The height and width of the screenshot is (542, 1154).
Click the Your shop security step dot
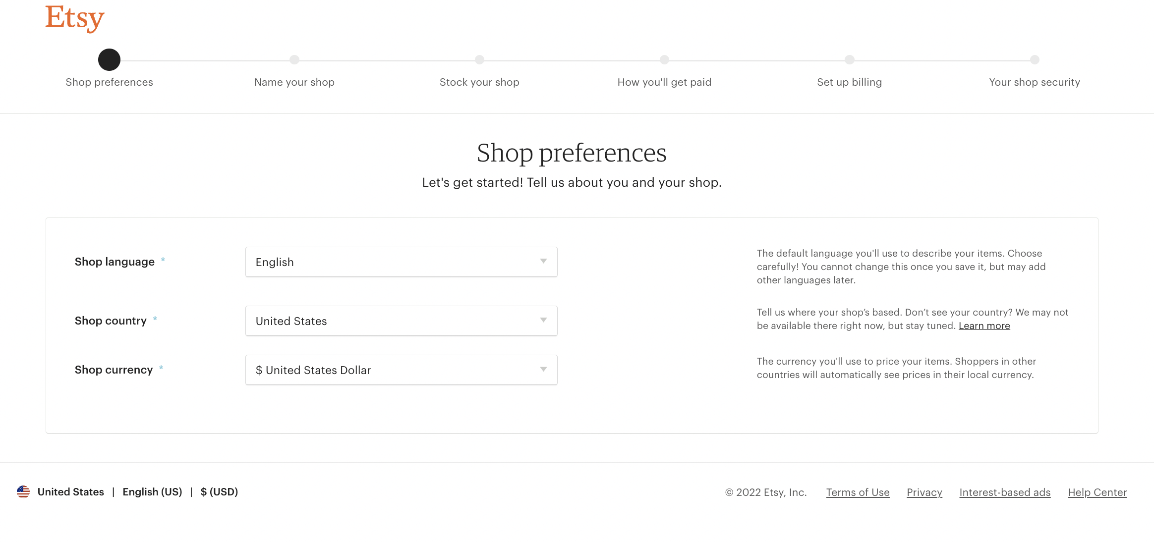[x=1035, y=60]
